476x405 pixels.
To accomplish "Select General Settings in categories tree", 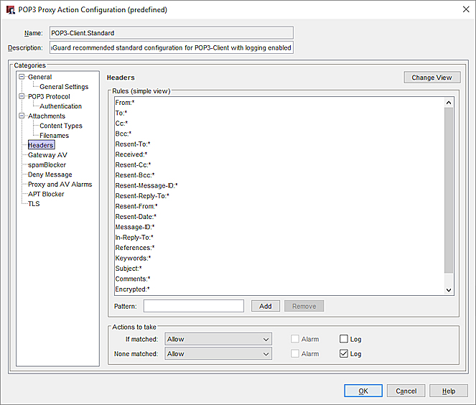I will click(x=64, y=87).
